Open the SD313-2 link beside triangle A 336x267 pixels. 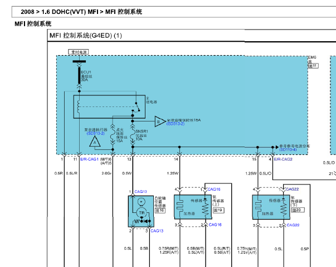click(x=96, y=134)
